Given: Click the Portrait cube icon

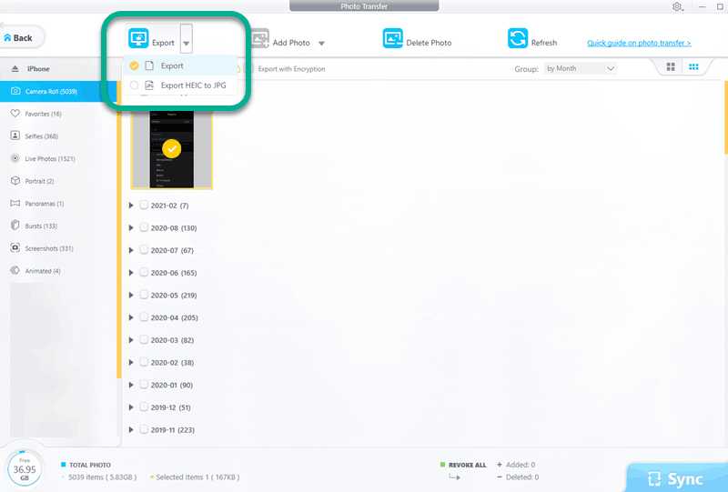Looking at the screenshot, I should (15, 181).
